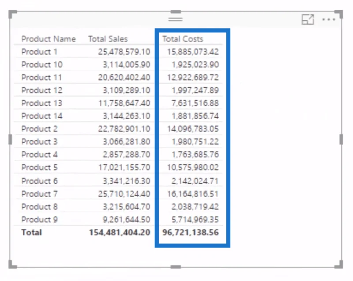This screenshot has width=353, height=281.
Task: Click total sales 154,481,404.20
Action: (120, 232)
